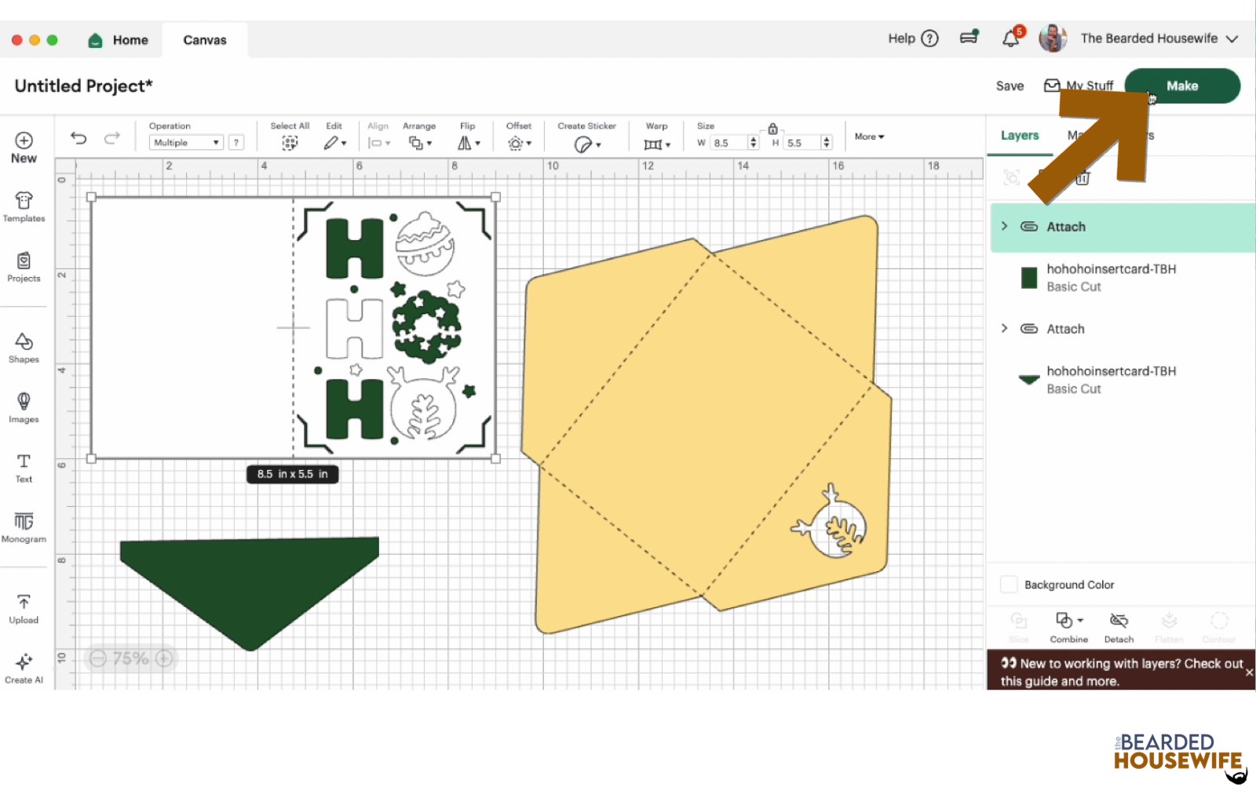Open the Monogram maker

tap(24, 527)
